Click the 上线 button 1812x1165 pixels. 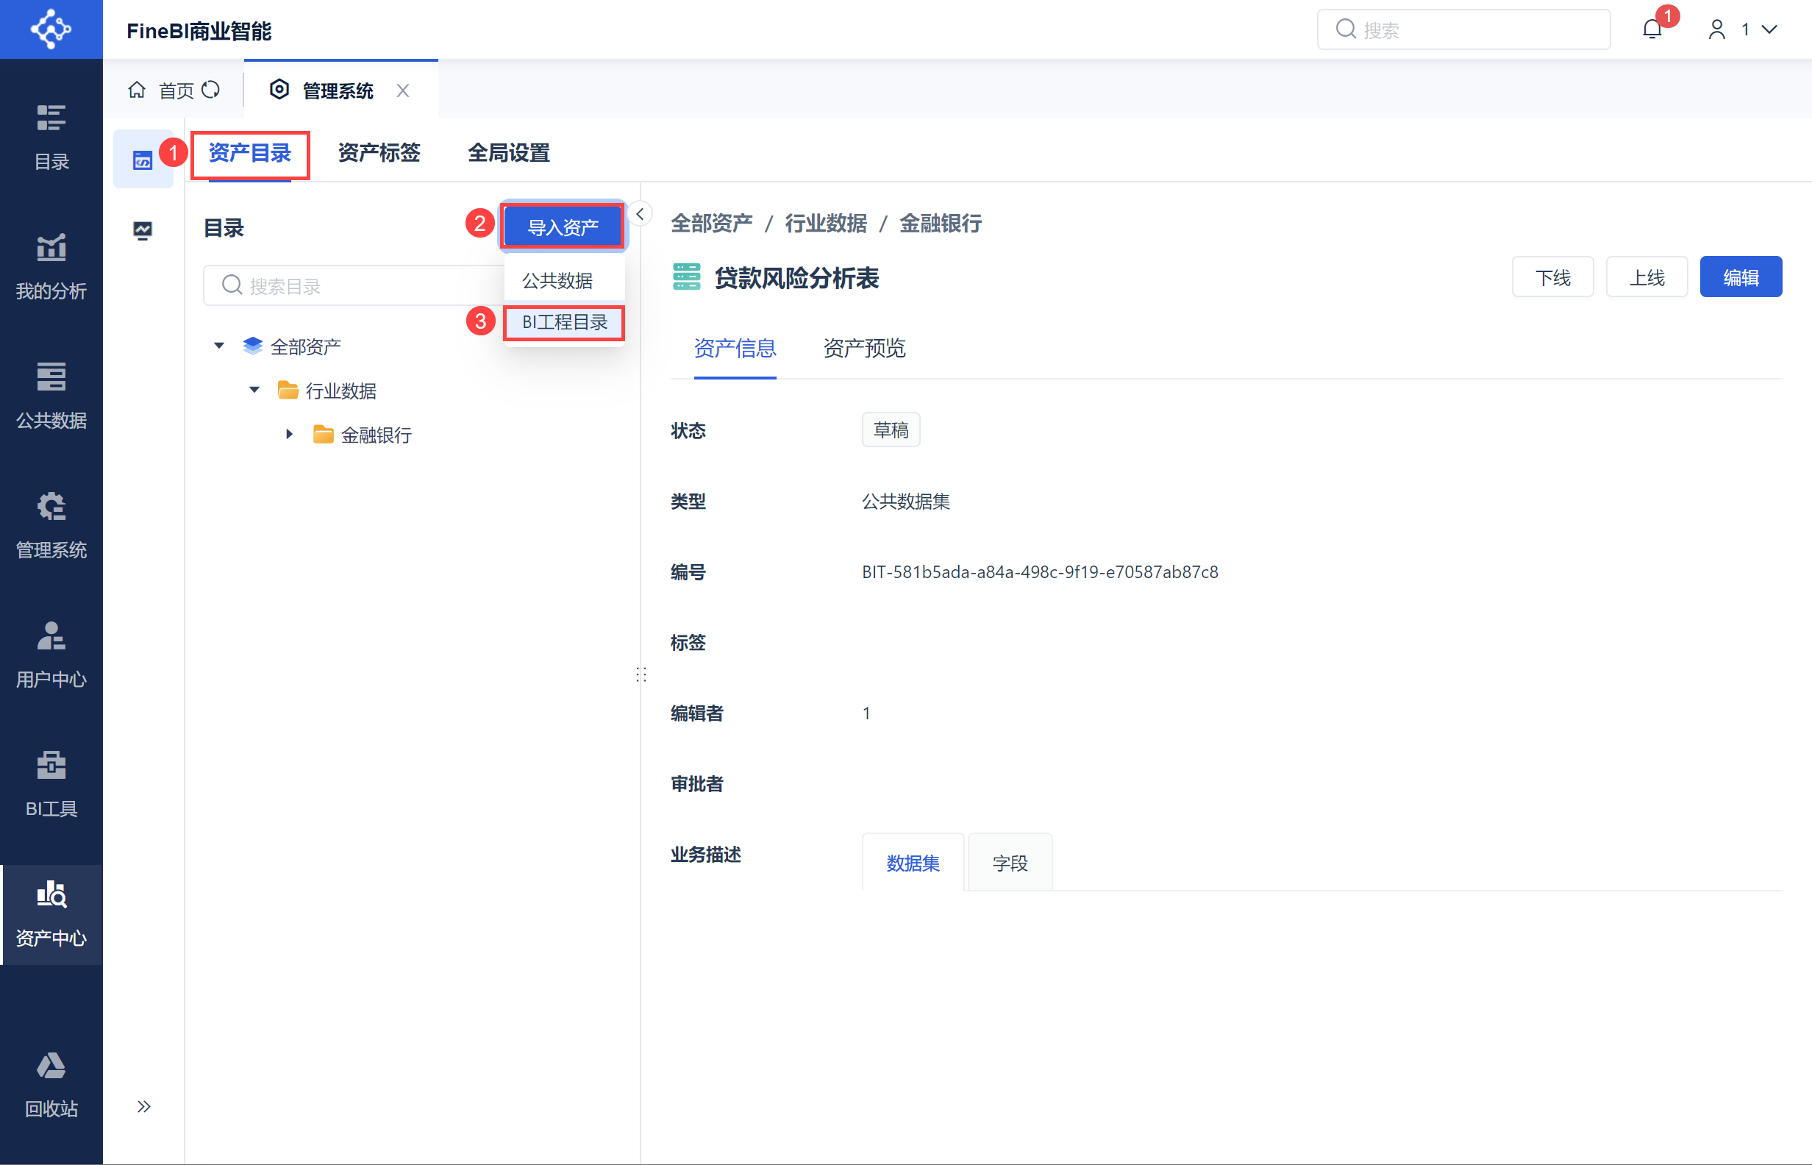[x=1647, y=277]
